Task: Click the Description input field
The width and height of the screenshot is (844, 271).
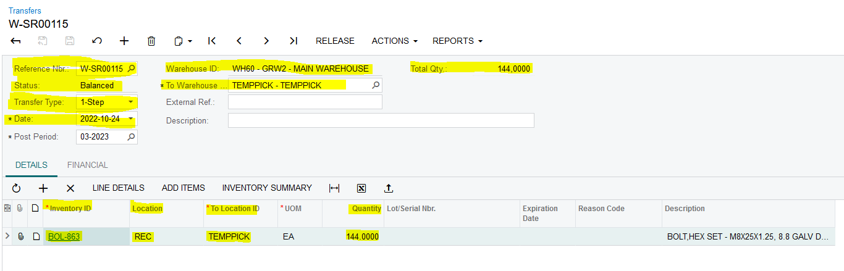Action: pyautogui.click(x=381, y=120)
